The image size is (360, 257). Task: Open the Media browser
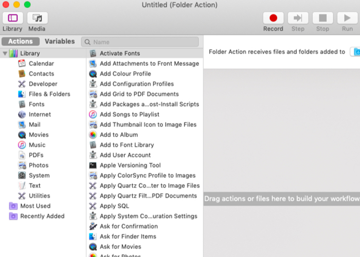coord(37,18)
